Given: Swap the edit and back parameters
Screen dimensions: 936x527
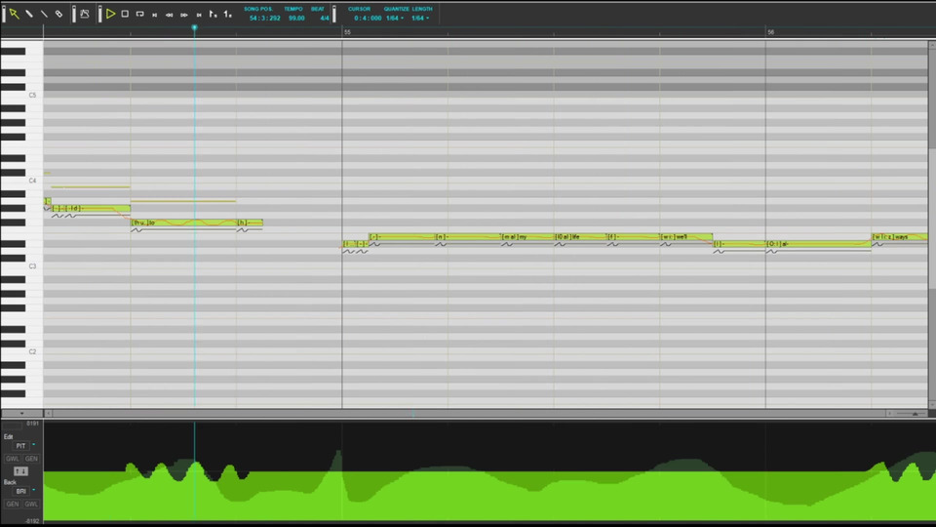Looking at the screenshot, I should (x=20, y=470).
